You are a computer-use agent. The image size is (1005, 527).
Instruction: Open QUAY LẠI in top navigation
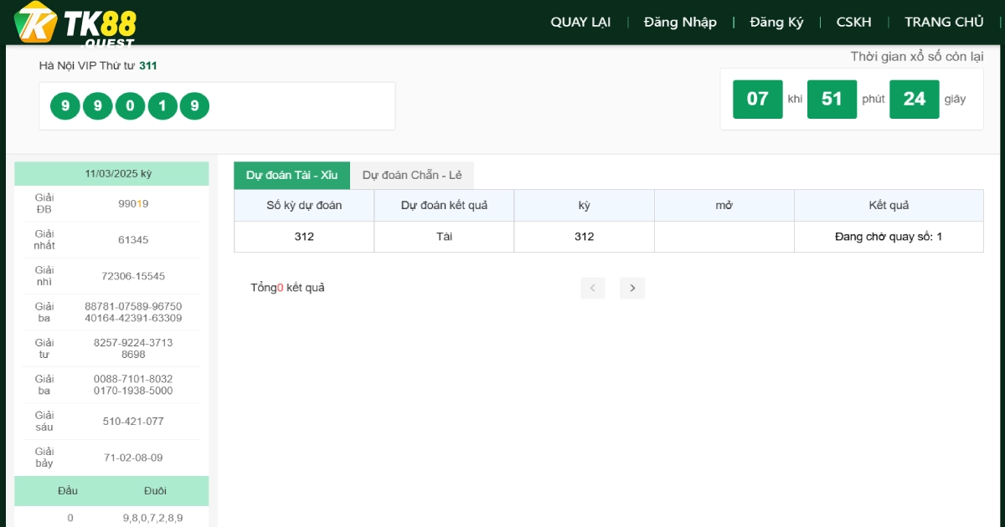click(580, 23)
